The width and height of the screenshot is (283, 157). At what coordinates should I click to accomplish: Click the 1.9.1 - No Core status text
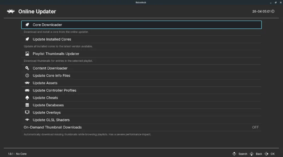click(x=17, y=154)
